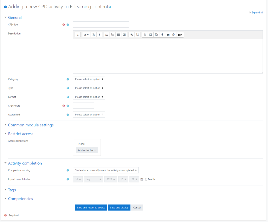Open help icon beside the page heading
Image resolution: width=268 pixels, height=222 pixels.
110,7
